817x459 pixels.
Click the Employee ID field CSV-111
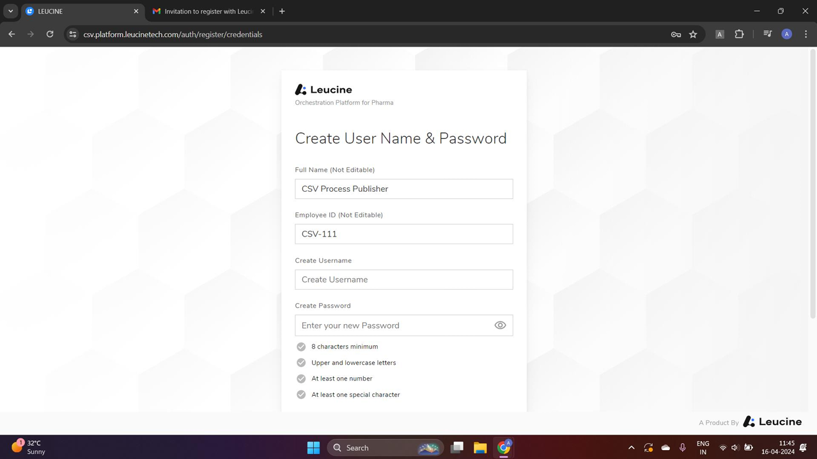click(403, 234)
